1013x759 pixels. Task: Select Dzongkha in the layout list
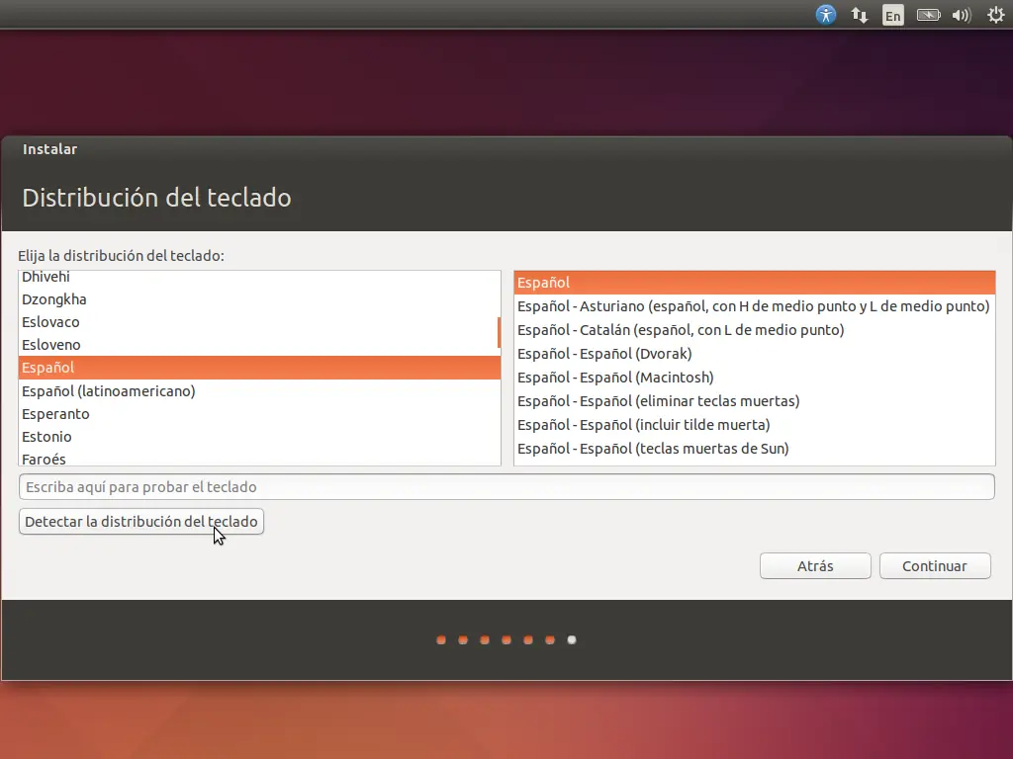click(x=259, y=299)
